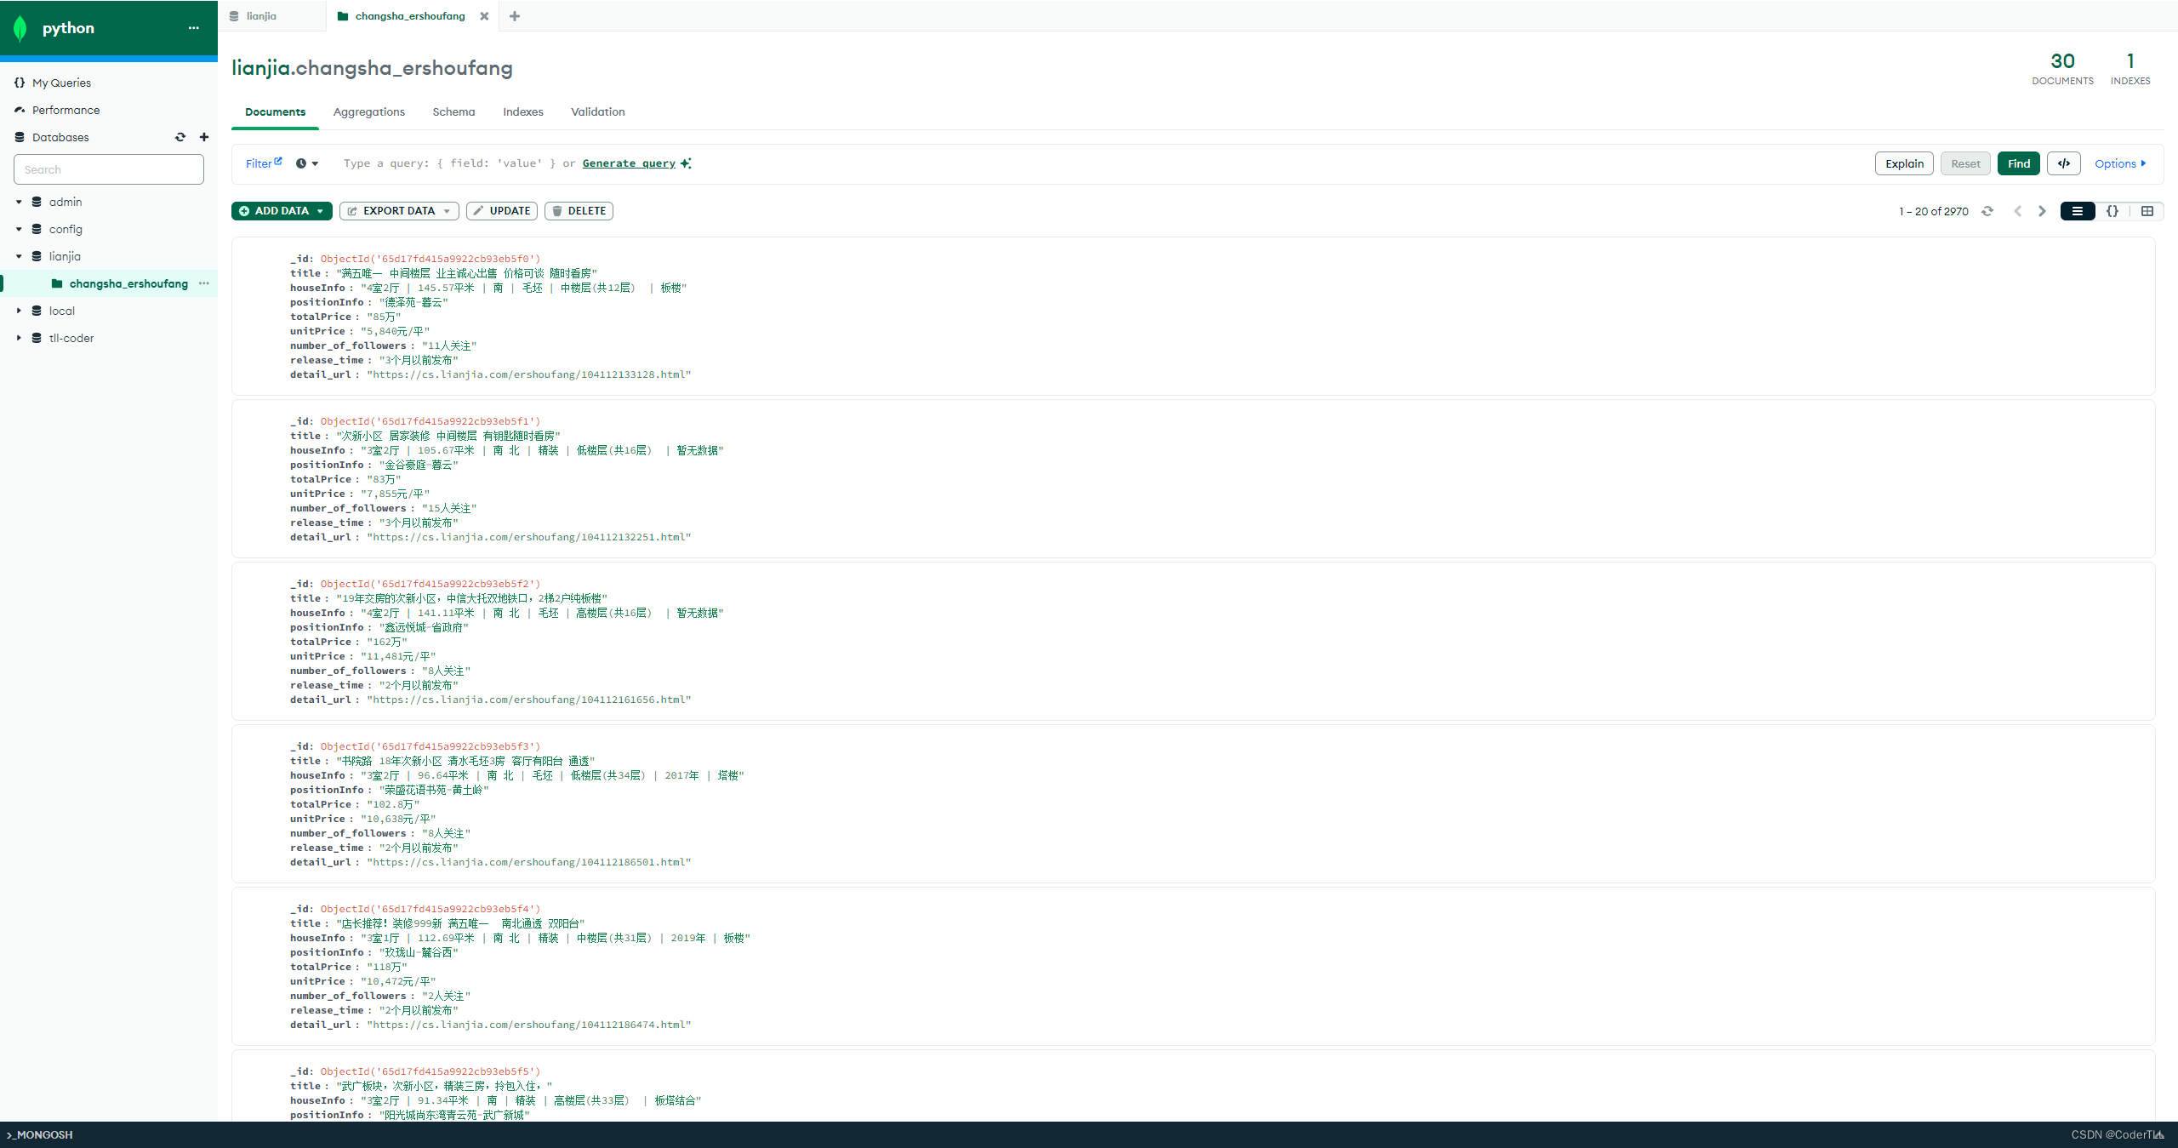Open detail_url ending 104112133128.html

[529, 374]
